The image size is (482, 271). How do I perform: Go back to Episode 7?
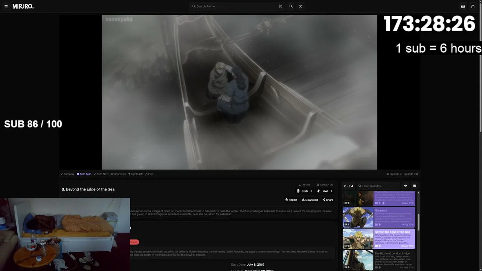[394, 174]
